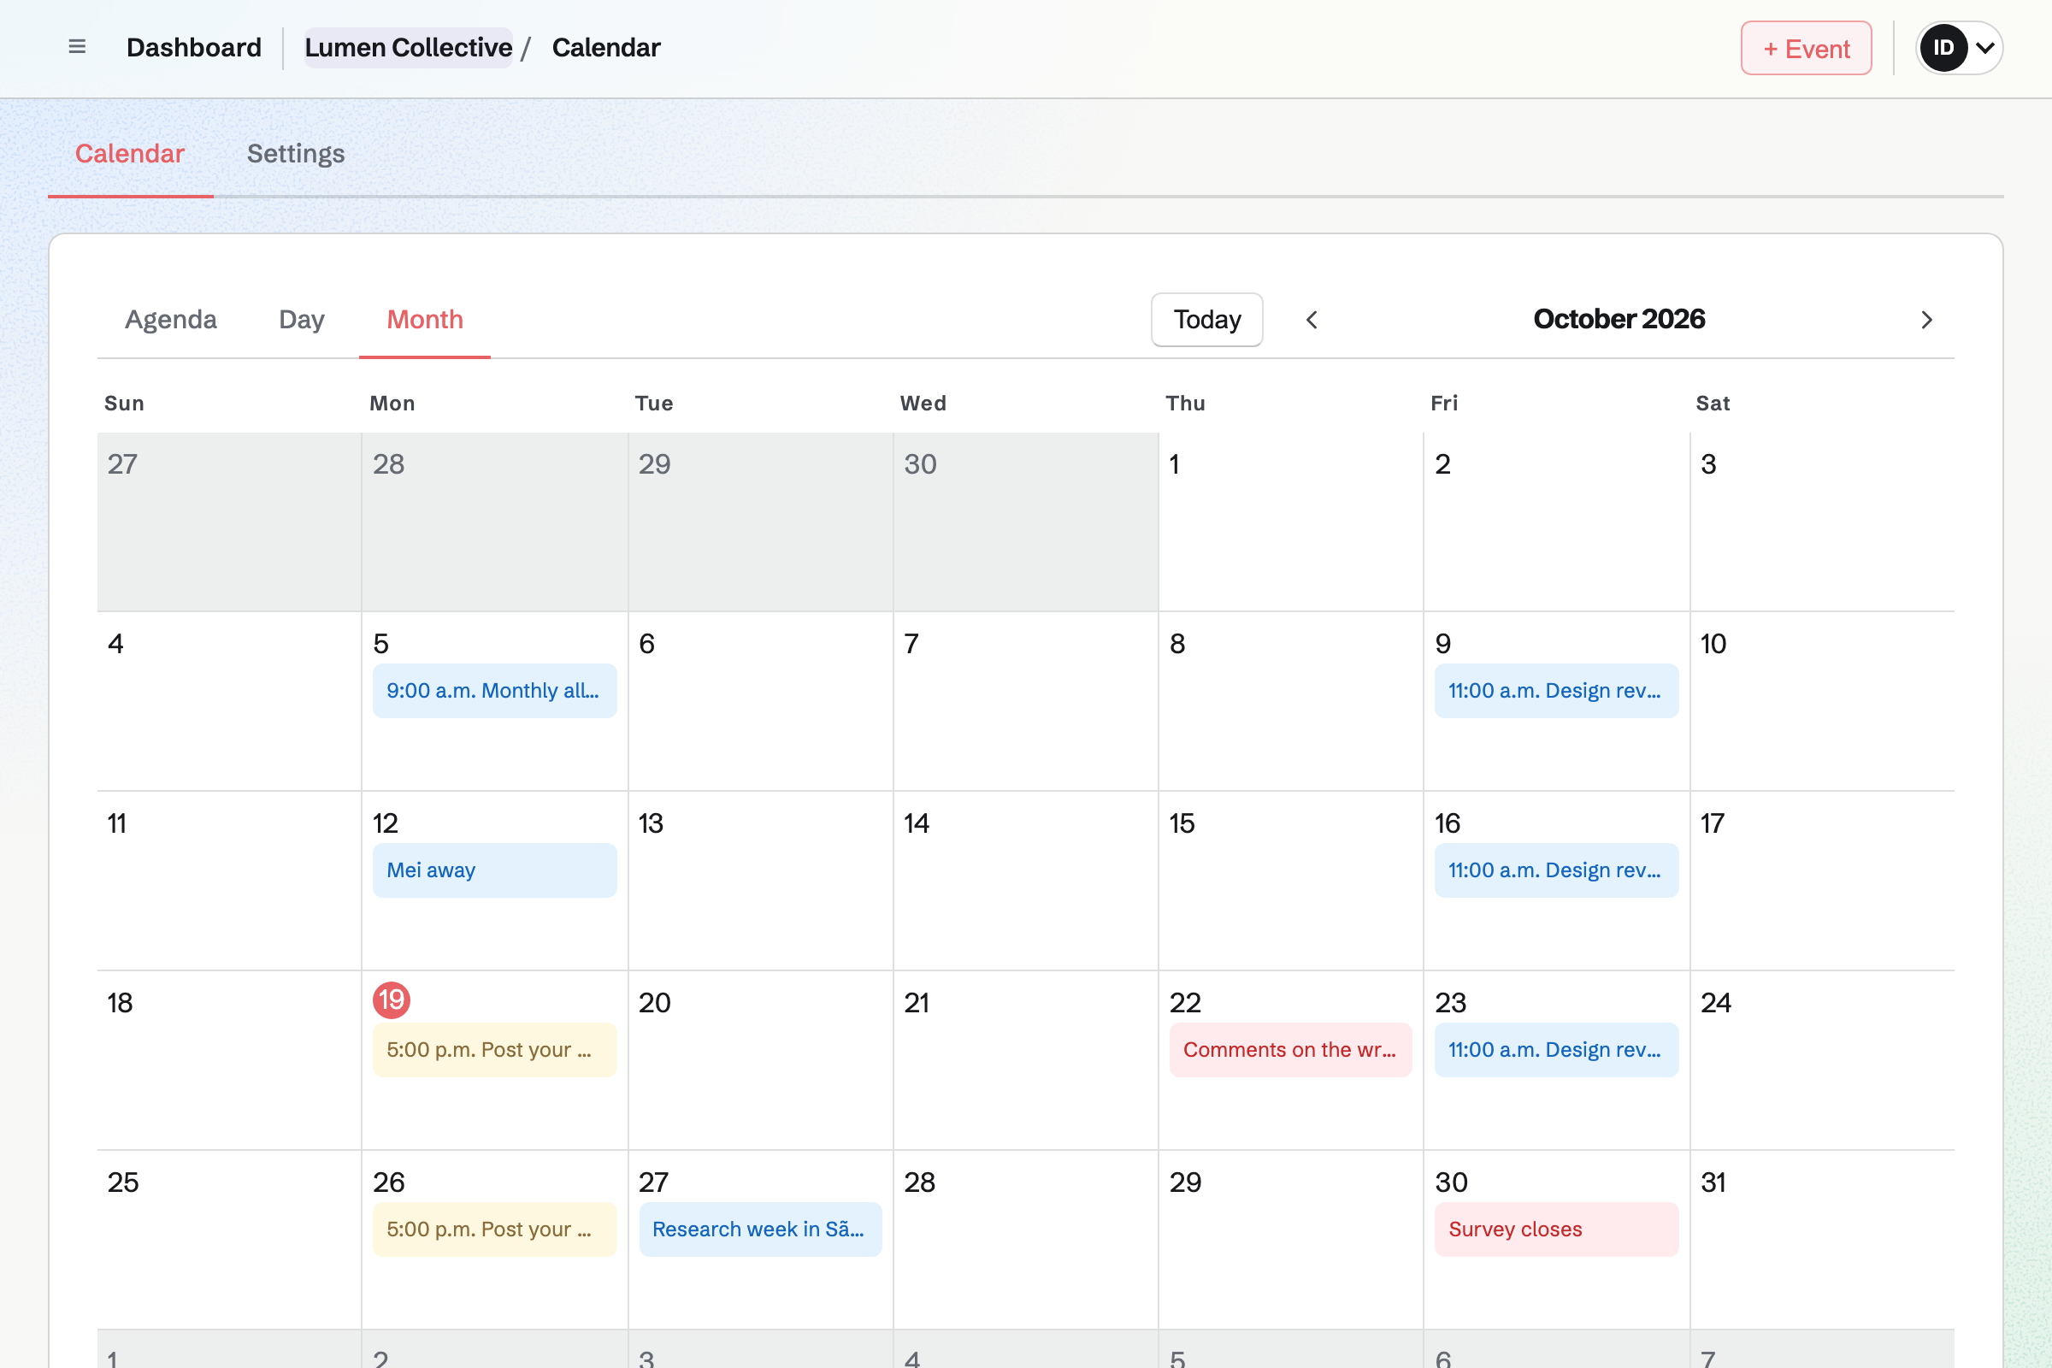
Task: Click the October 2026 month heading
Action: (x=1619, y=319)
